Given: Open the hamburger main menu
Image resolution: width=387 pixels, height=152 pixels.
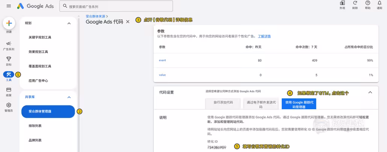Looking at the screenshot, I should 9,6.
